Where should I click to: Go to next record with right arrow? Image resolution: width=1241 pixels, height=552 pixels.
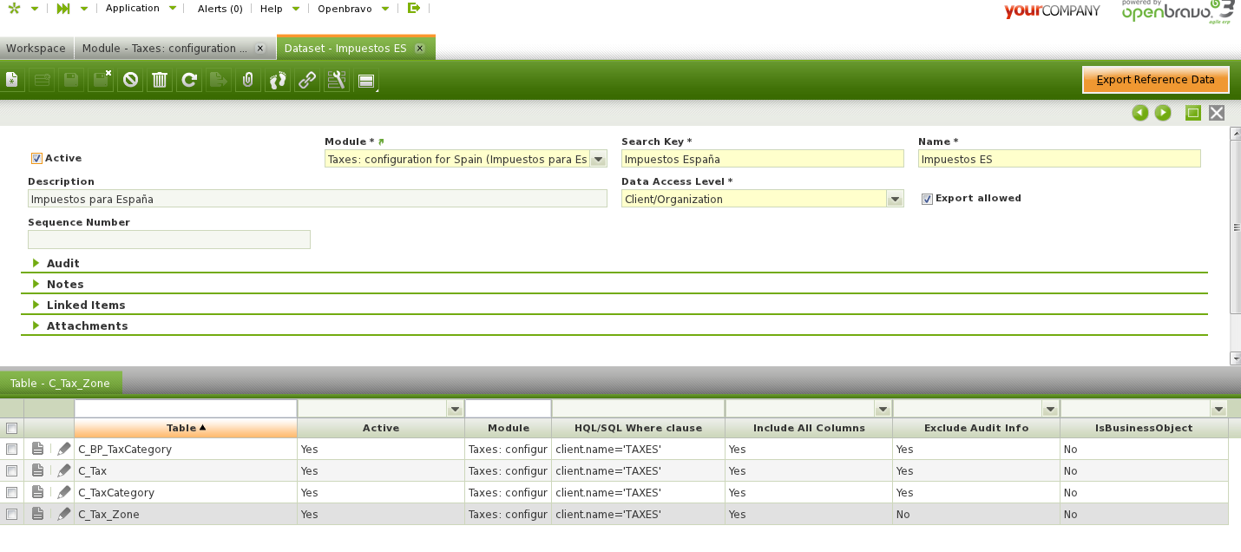pyautogui.click(x=1163, y=113)
